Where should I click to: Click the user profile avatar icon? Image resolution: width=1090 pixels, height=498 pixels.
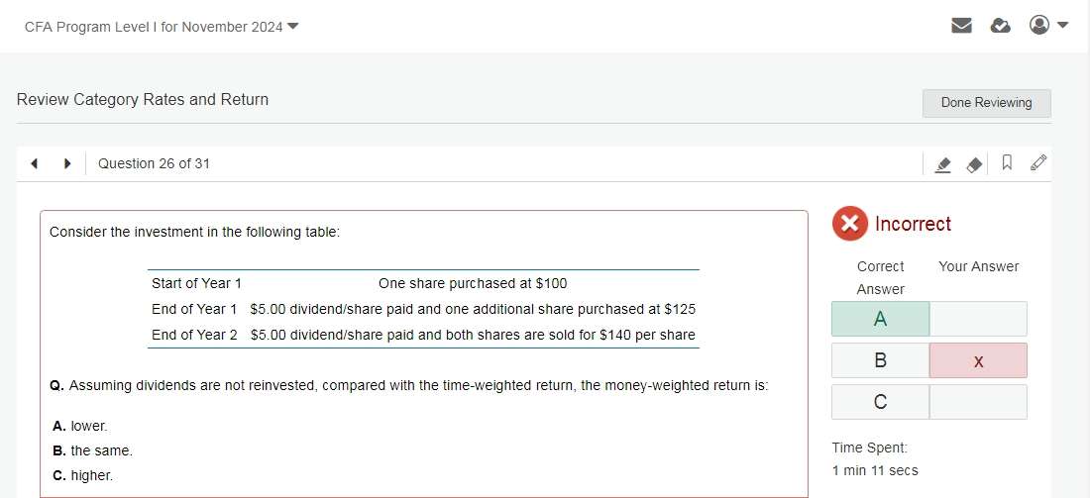(x=1038, y=25)
